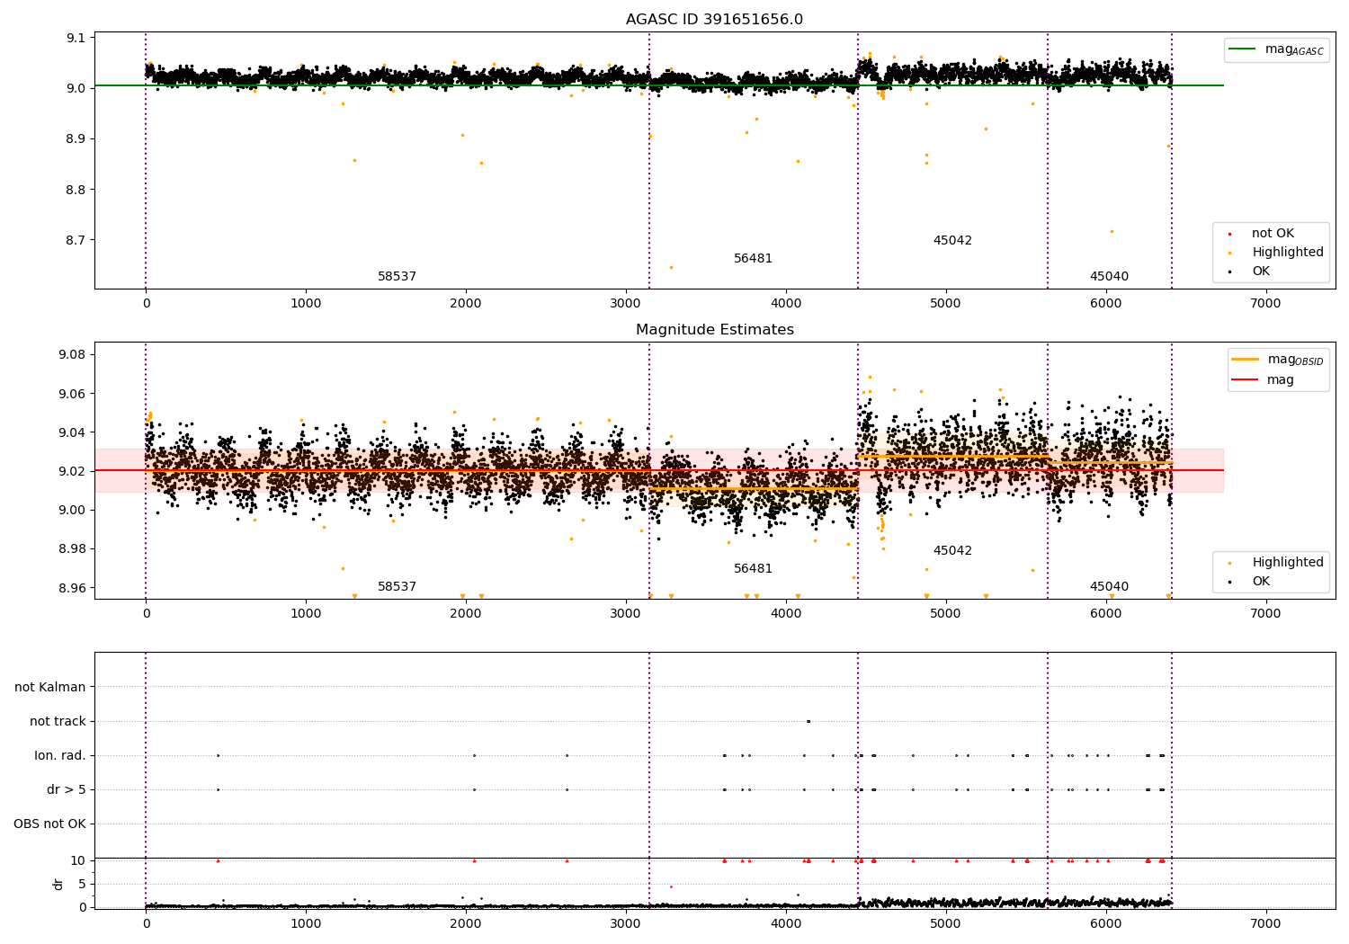This screenshot has width=1349, height=944.
Task: Click the y-tick '10' on the dr axis
Action: pos(78,861)
